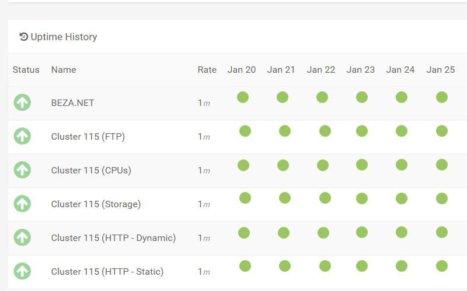Click Cluster 115 (CPUs) up status icon
Image resolution: width=467 pixels, height=291 pixels.
pyautogui.click(x=22, y=170)
